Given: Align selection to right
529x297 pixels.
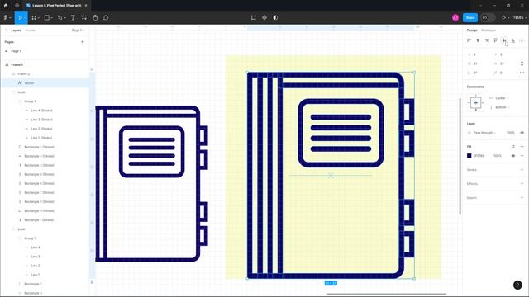Looking at the screenshot, I should [487, 40].
